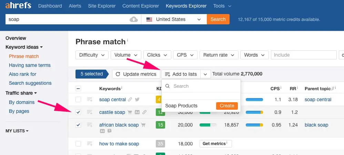Click question box icon under african black soap

(109, 131)
